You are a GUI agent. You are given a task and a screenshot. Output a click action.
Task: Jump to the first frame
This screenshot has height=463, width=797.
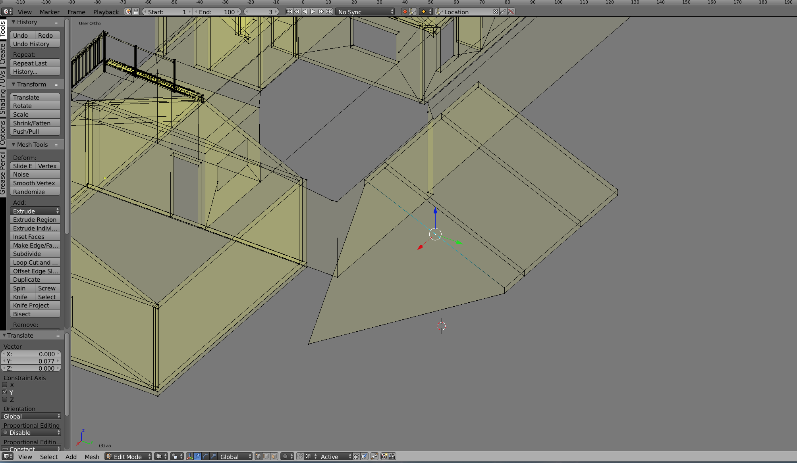[289, 12]
